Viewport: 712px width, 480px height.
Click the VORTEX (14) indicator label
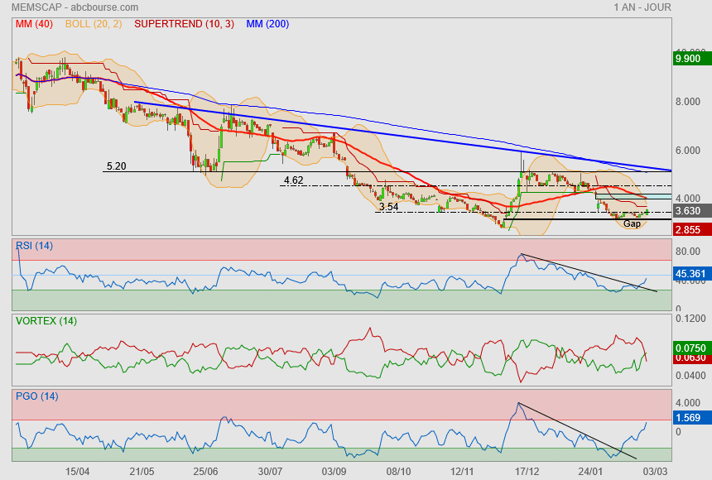(46, 321)
